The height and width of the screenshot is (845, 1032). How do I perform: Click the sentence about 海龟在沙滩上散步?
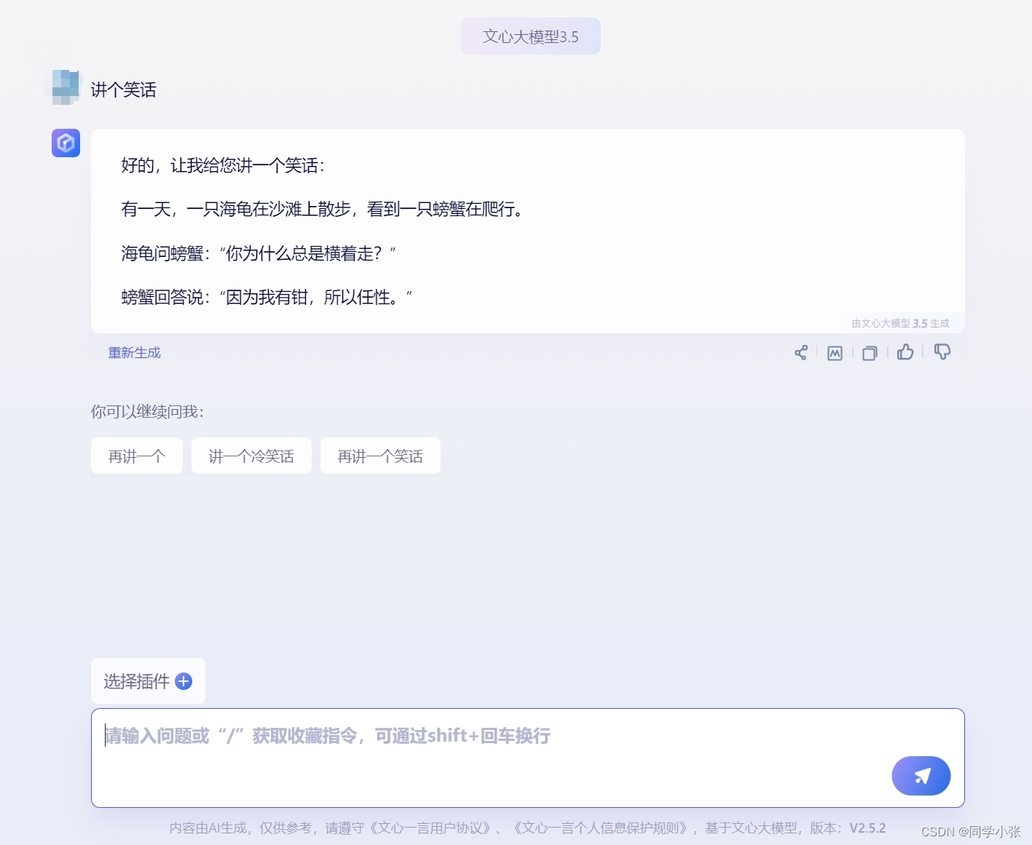(323, 210)
